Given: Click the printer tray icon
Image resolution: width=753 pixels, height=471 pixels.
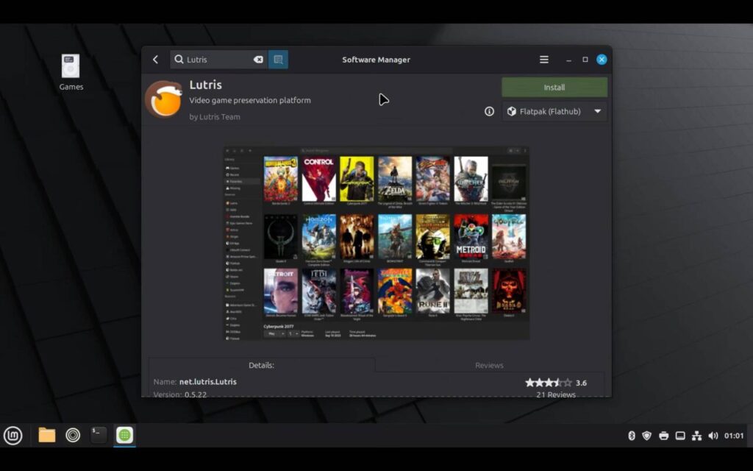Looking at the screenshot, I should [x=664, y=436].
